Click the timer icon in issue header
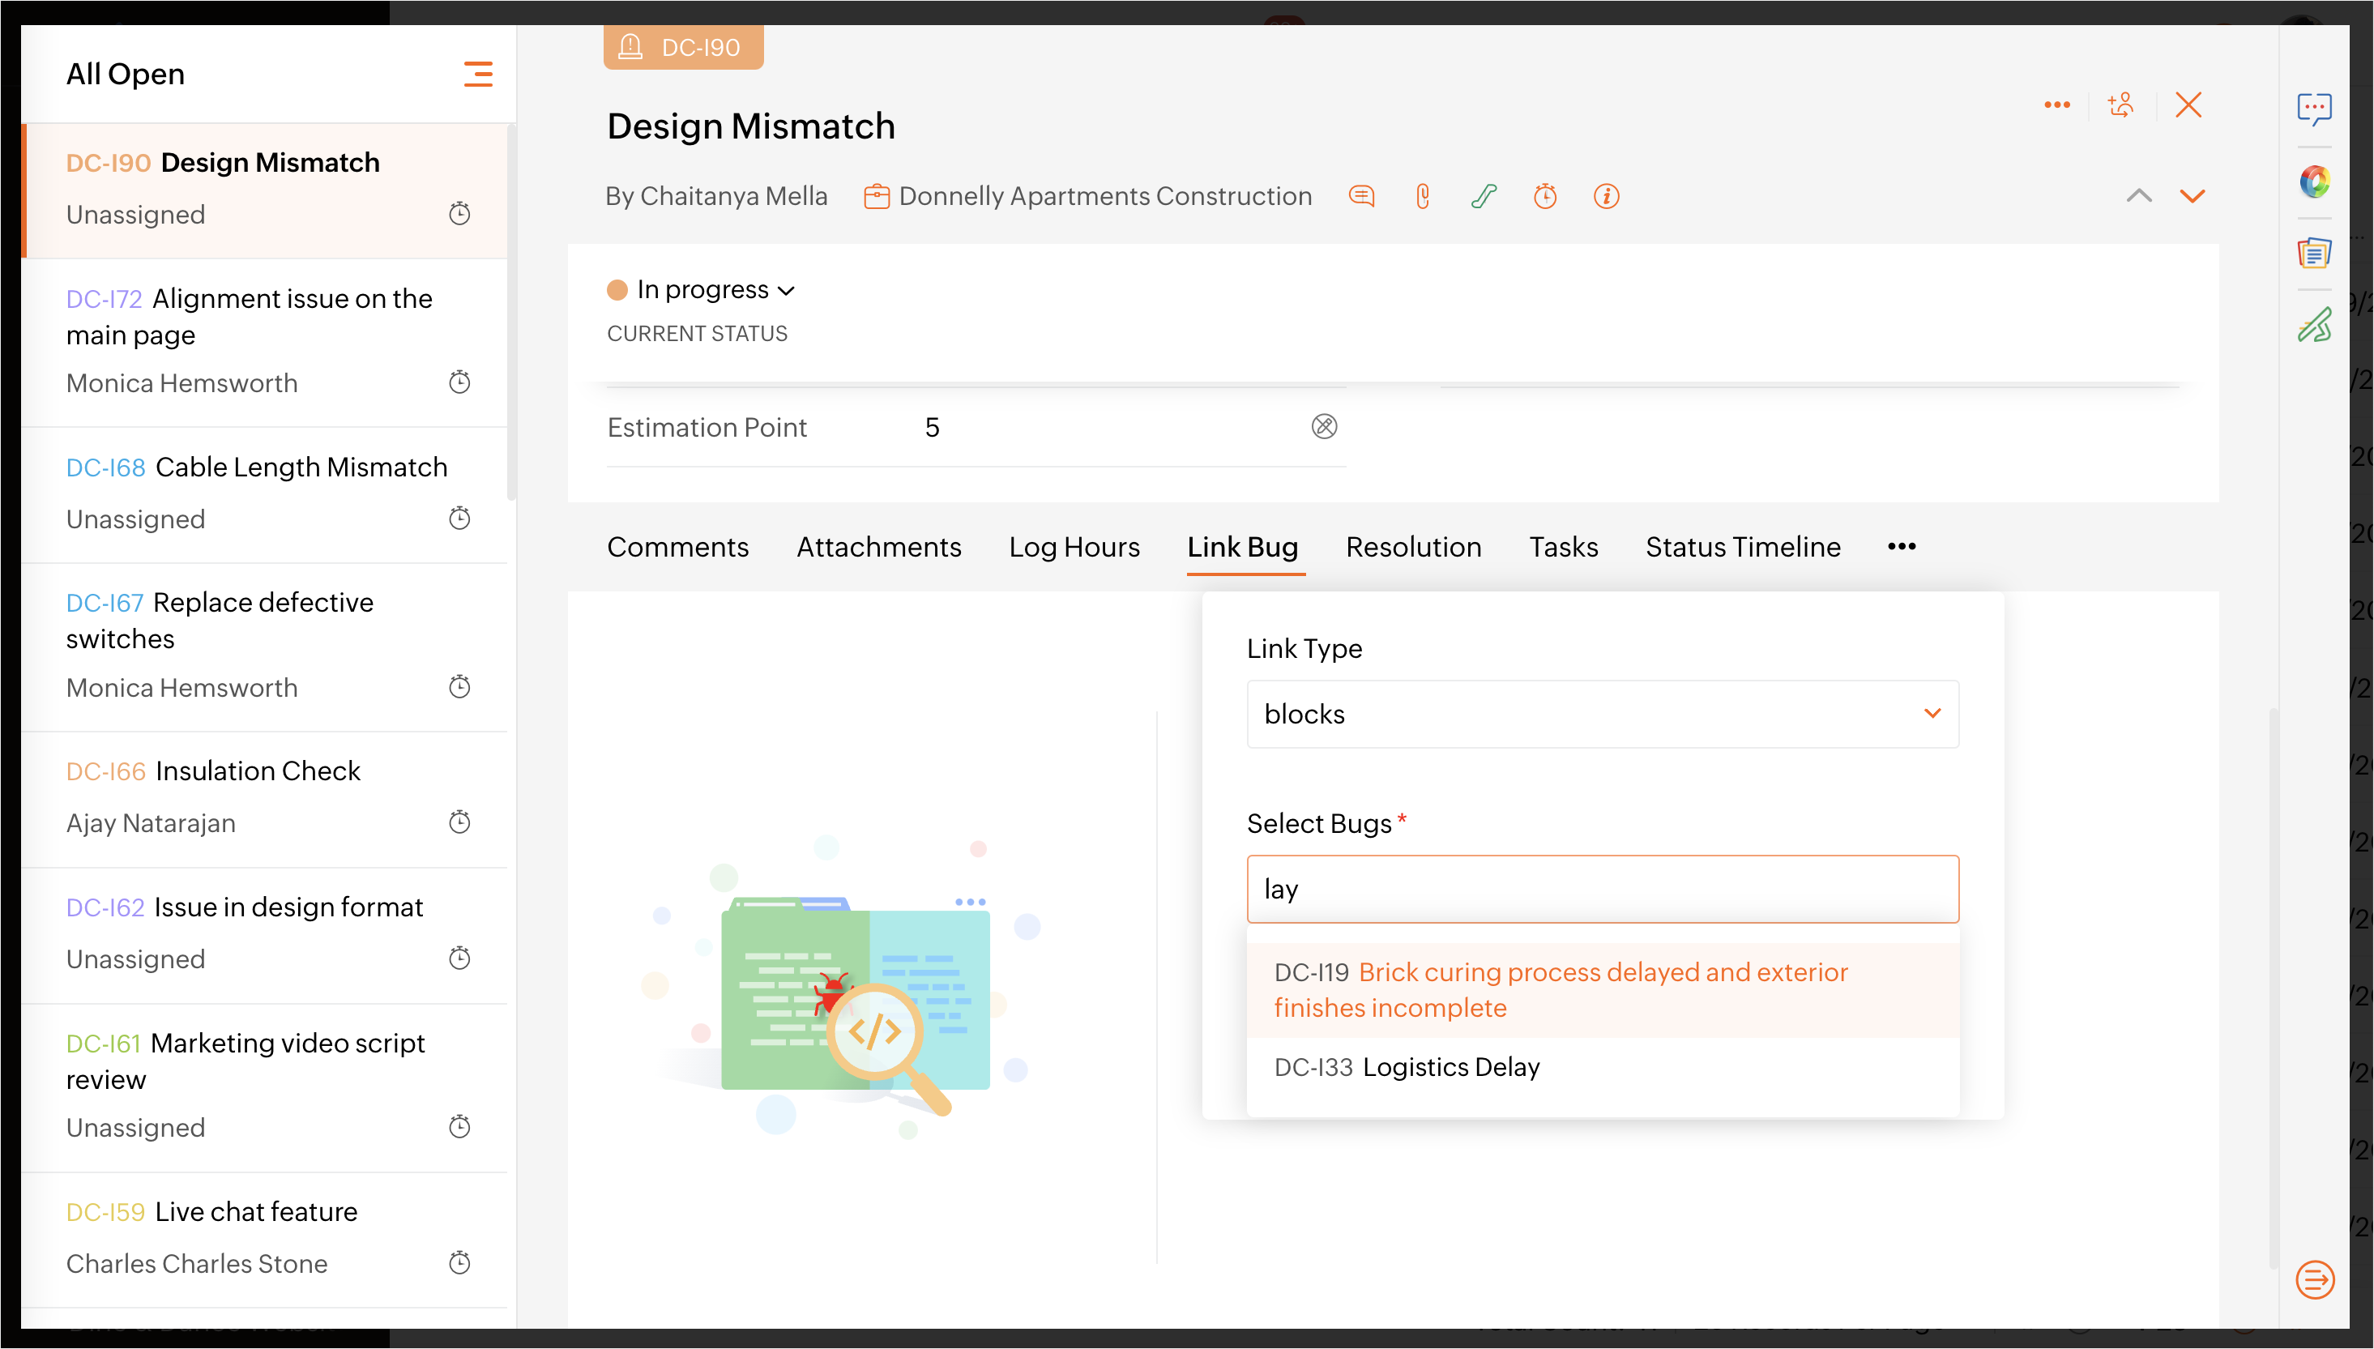 (x=1544, y=196)
